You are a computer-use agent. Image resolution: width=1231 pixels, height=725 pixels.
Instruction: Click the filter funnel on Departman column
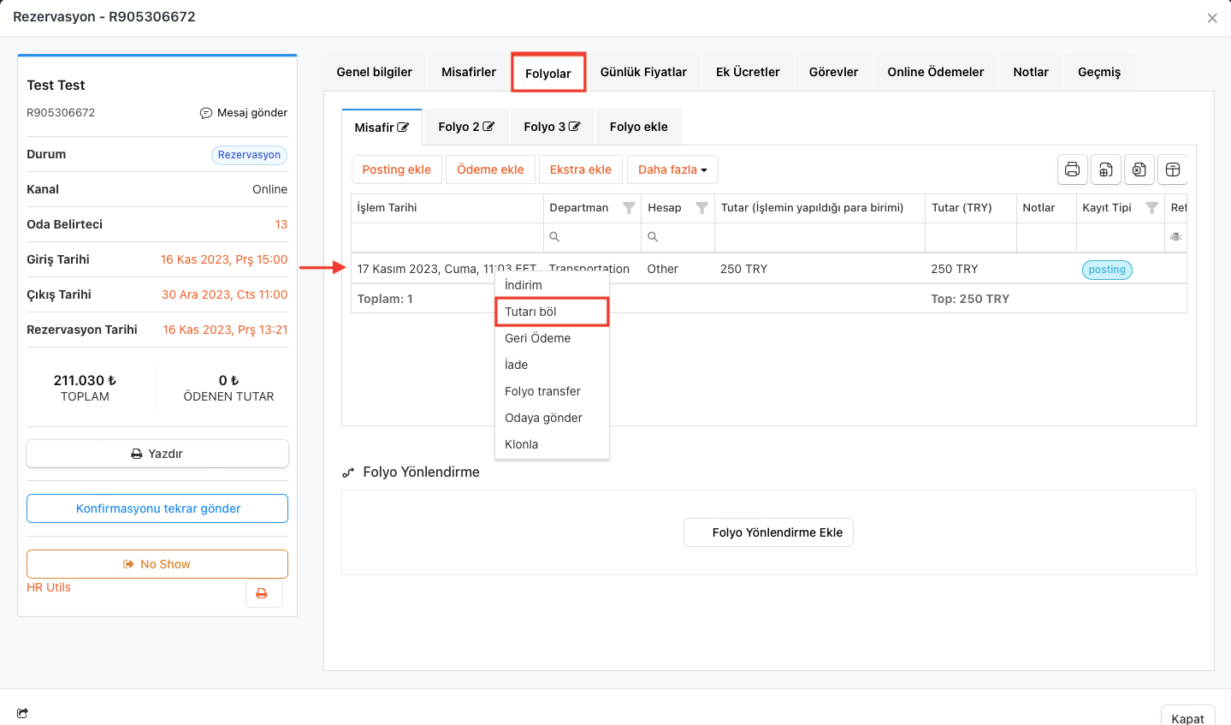point(629,208)
